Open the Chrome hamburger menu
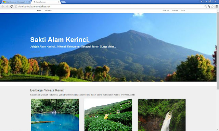Screen dimensions: 219x131 coord(217,6)
